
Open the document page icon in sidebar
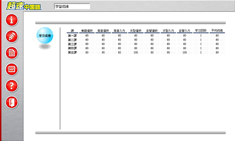12,53
